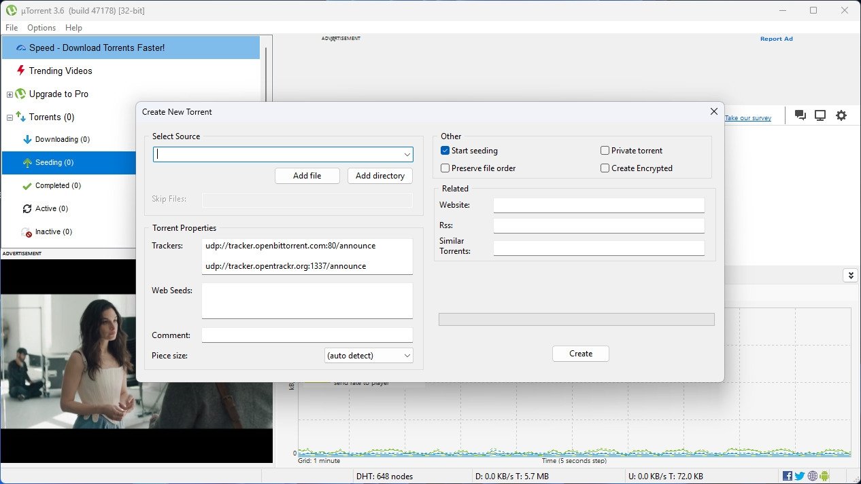Click the Create button
The width and height of the screenshot is (861, 484).
[581, 354]
